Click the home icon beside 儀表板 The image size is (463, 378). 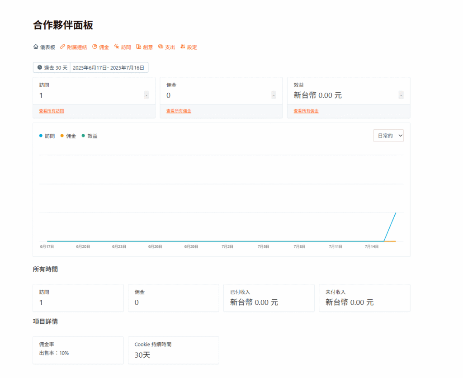click(36, 47)
